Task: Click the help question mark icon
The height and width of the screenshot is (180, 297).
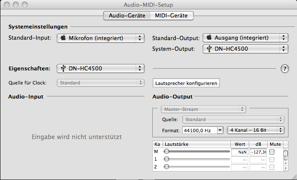Action: tap(285, 69)
